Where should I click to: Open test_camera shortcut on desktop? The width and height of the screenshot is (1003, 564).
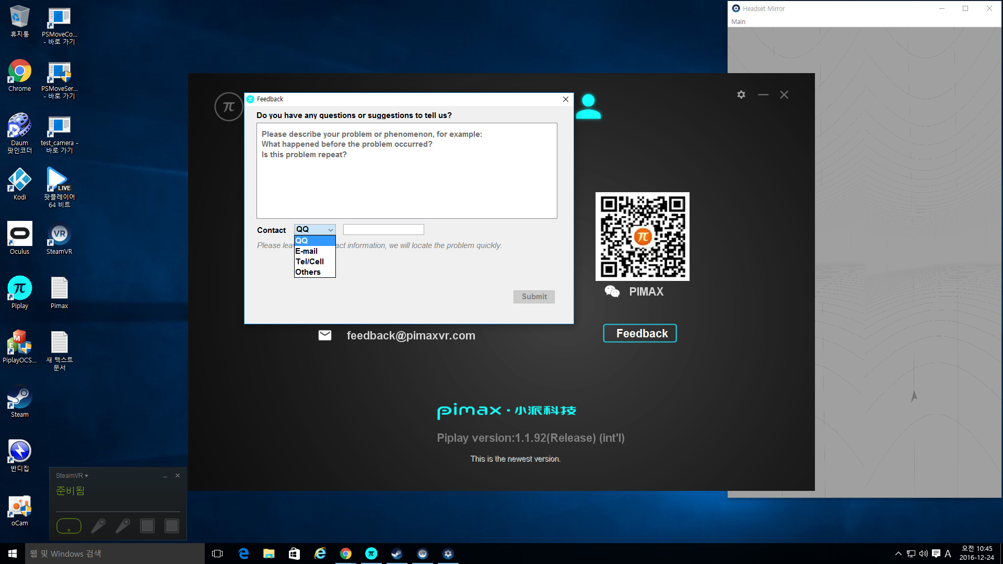tap(59, 133)
